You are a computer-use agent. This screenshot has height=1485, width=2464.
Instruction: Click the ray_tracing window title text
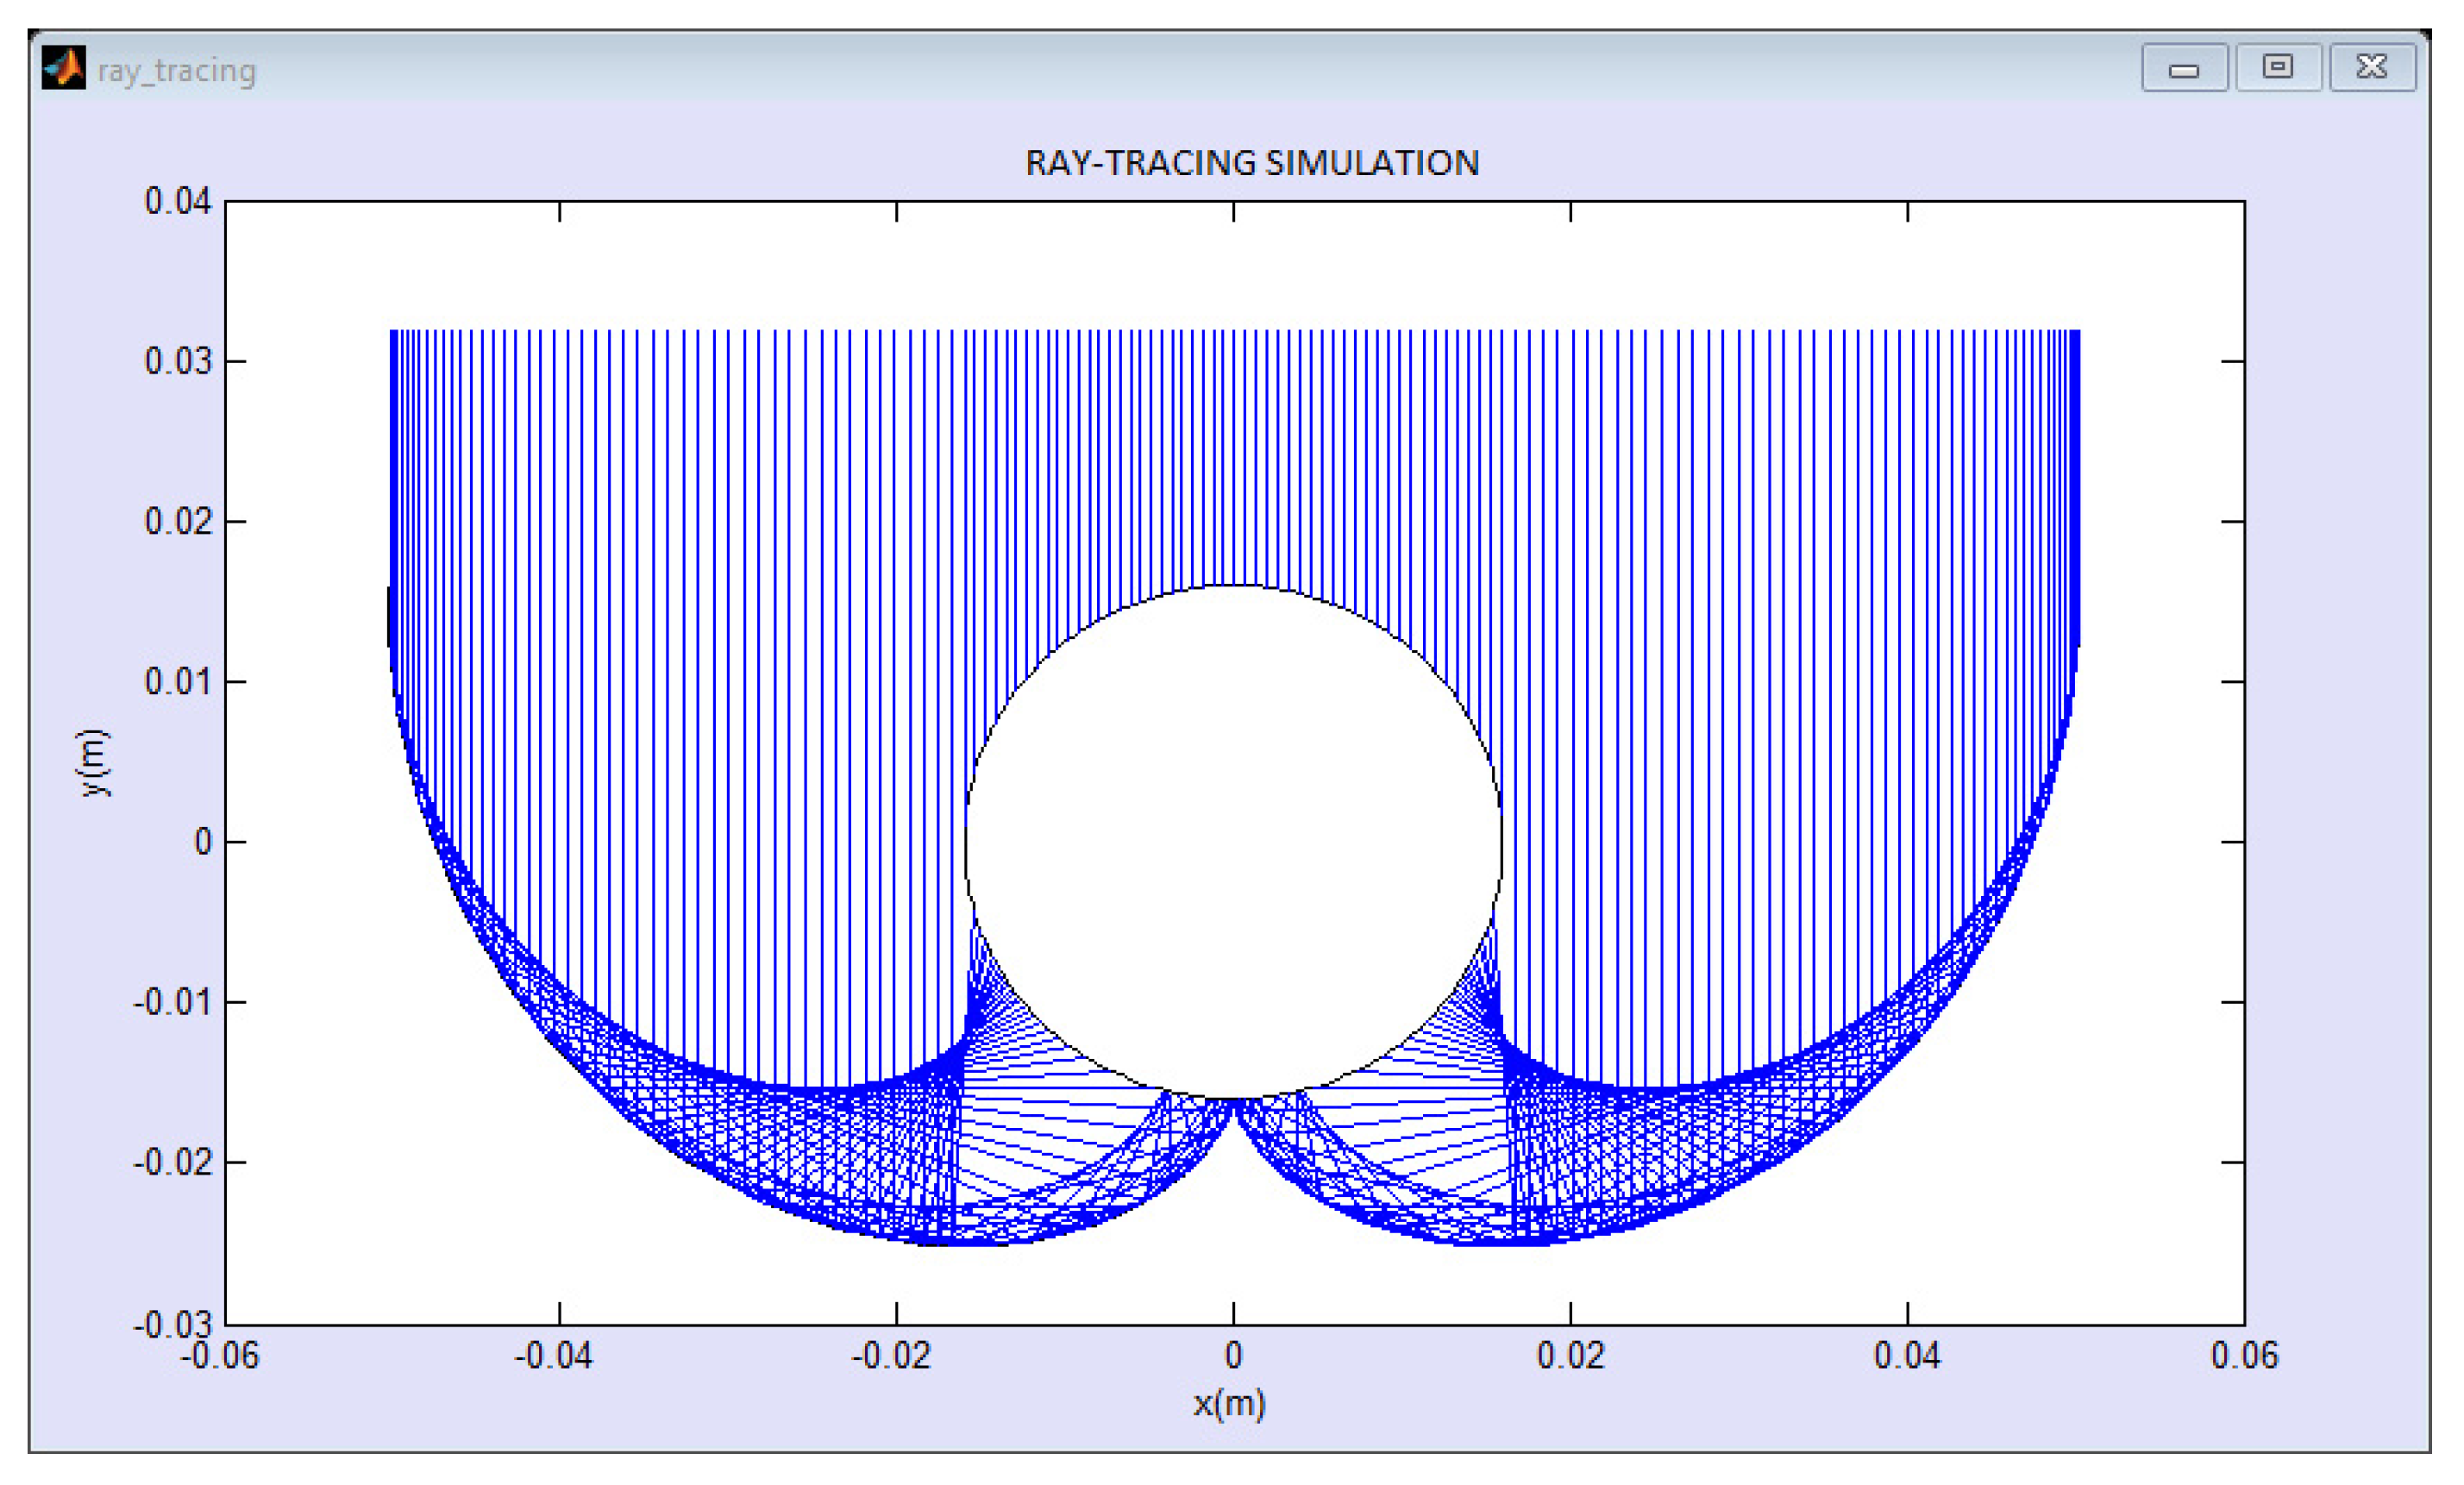[177, 71]
